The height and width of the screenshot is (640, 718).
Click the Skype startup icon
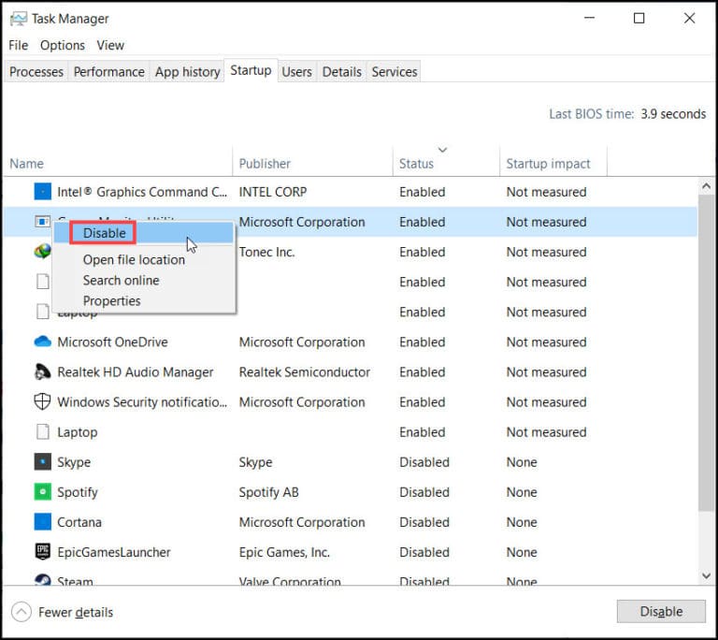pos(43,461)
